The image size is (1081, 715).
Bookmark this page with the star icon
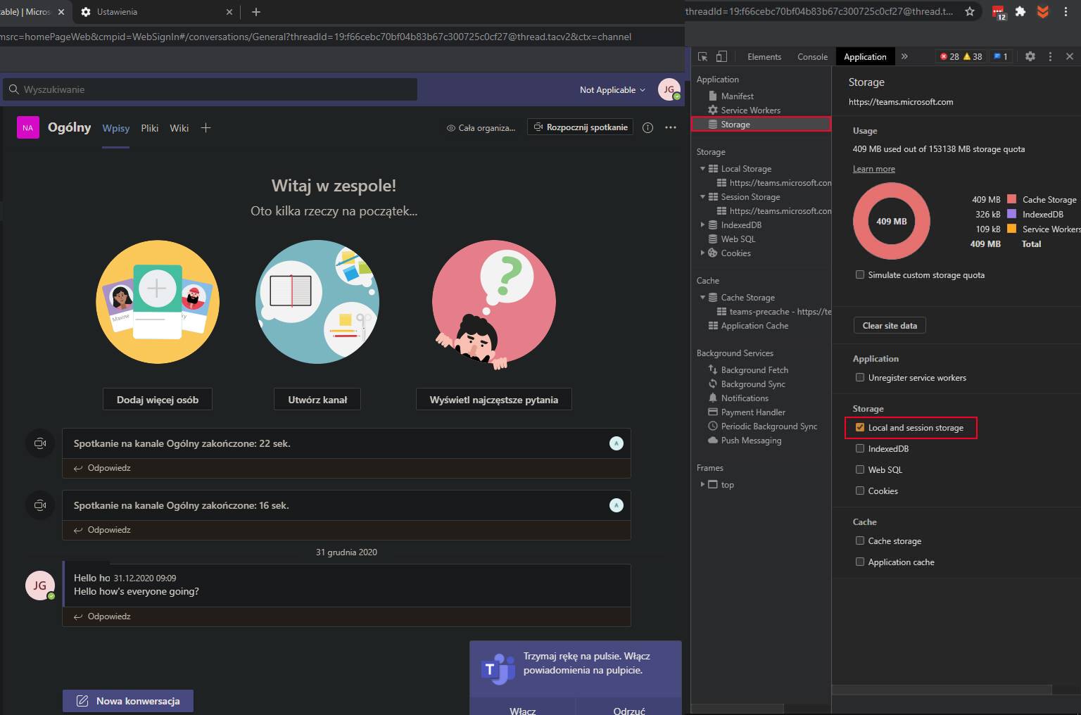(x=970, y=11)
